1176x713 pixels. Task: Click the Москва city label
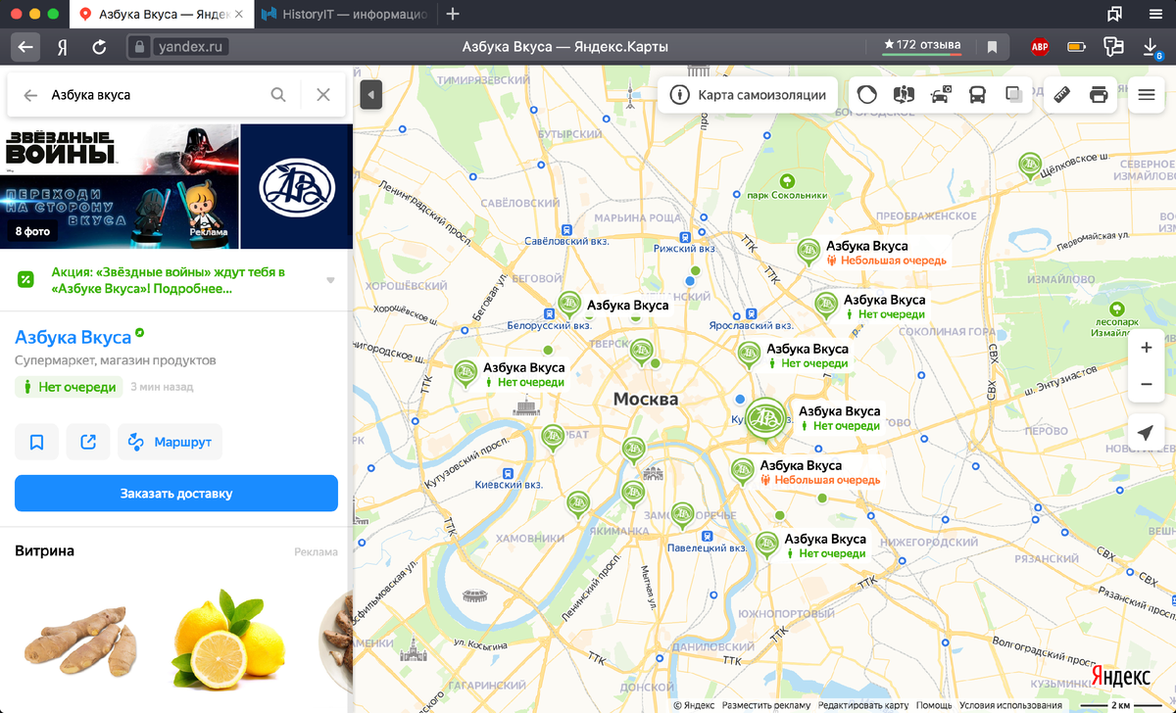[646, 400]
